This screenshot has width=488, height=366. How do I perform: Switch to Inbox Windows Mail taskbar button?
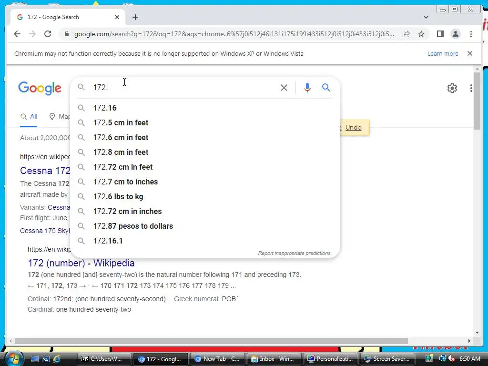pos(274,359)
